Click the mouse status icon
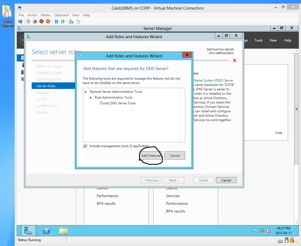Image resolution: width=301 pixels, height=246 pixels. pos(287,240)
